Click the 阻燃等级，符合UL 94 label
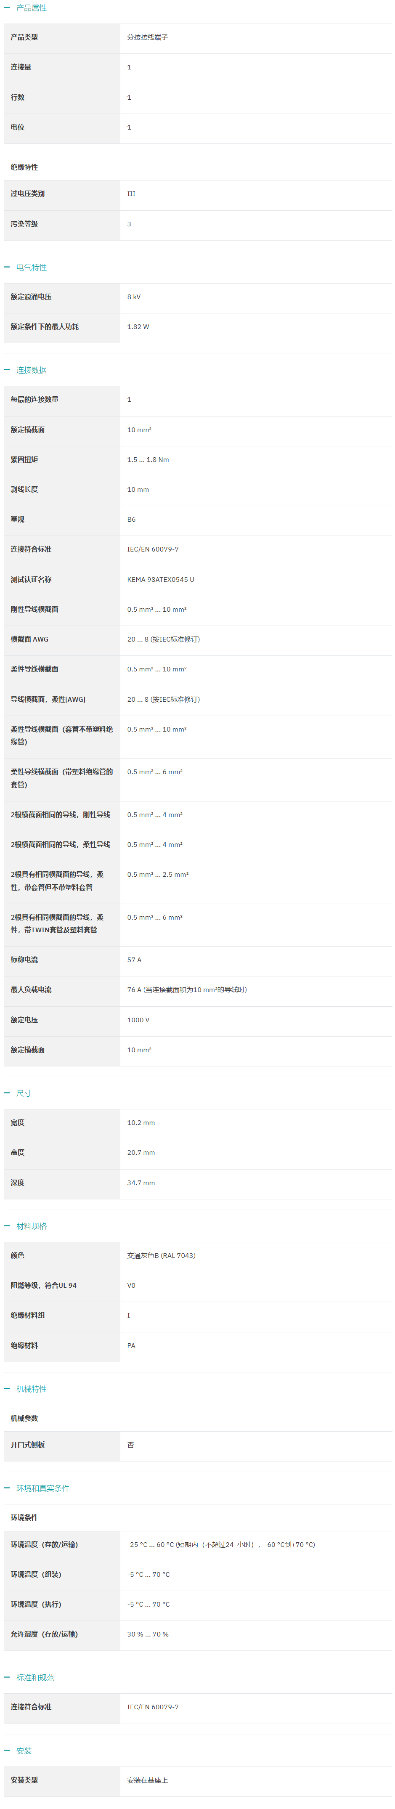The width and height of the screenshot is (395, 1809). click(43, 1286)
